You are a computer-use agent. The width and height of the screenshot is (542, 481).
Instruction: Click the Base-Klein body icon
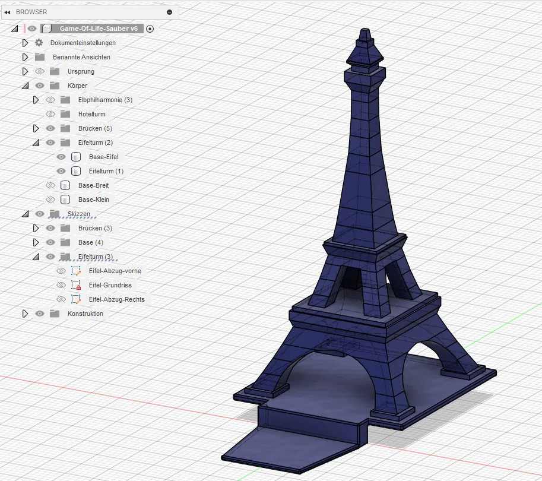click(65, 200)
